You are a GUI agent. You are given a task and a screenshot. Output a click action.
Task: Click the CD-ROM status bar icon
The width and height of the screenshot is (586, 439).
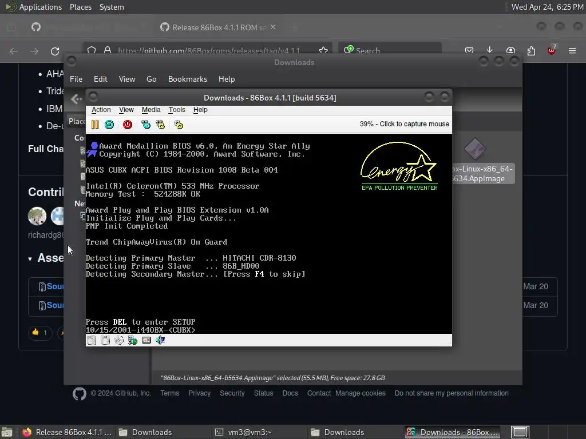click(x=119, y=340)
